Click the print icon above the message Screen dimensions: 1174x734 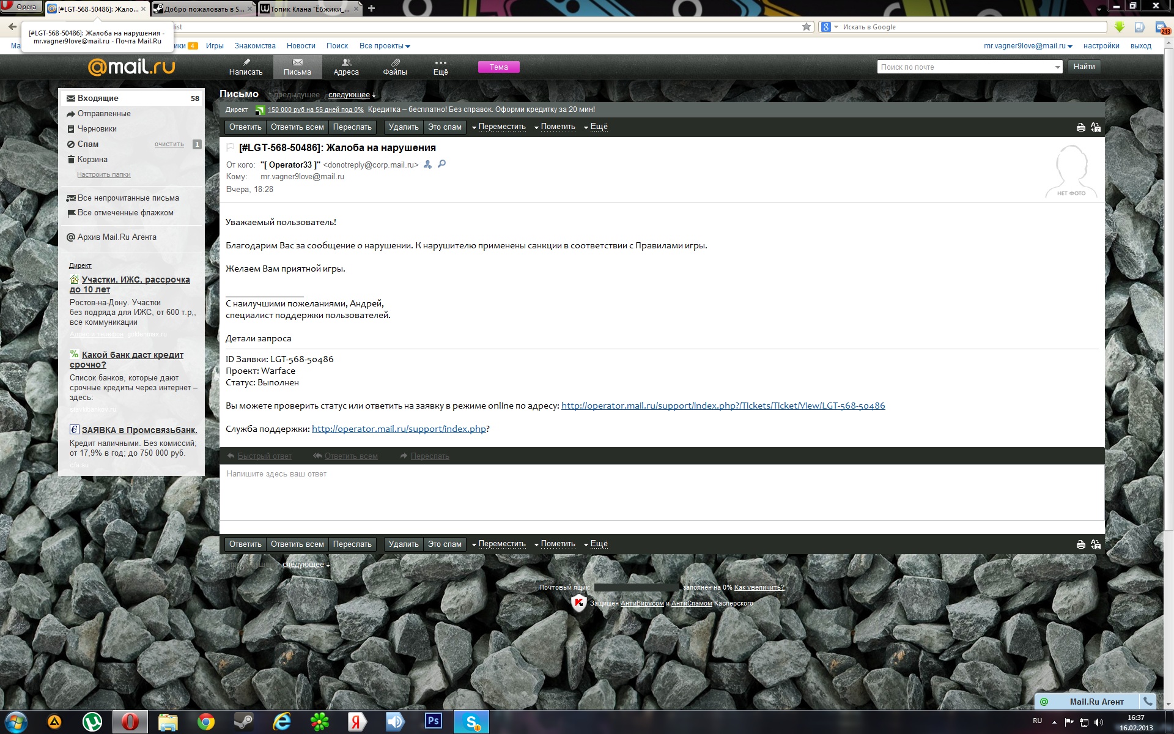pyautogui.click(x=1080, y=127)
